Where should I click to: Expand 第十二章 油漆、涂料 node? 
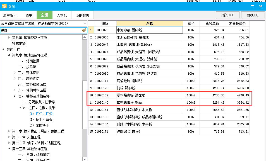tap(9, 143)
